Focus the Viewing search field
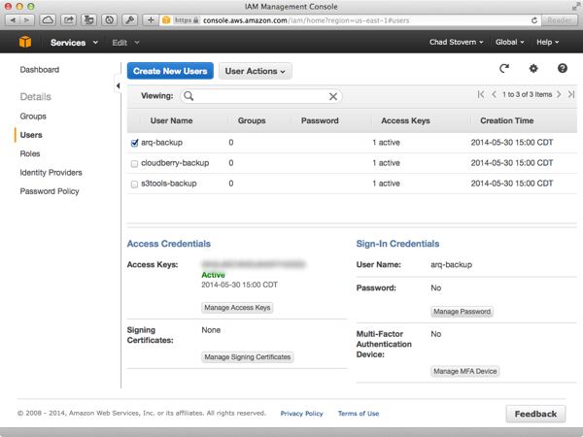 tap(261, 96)
